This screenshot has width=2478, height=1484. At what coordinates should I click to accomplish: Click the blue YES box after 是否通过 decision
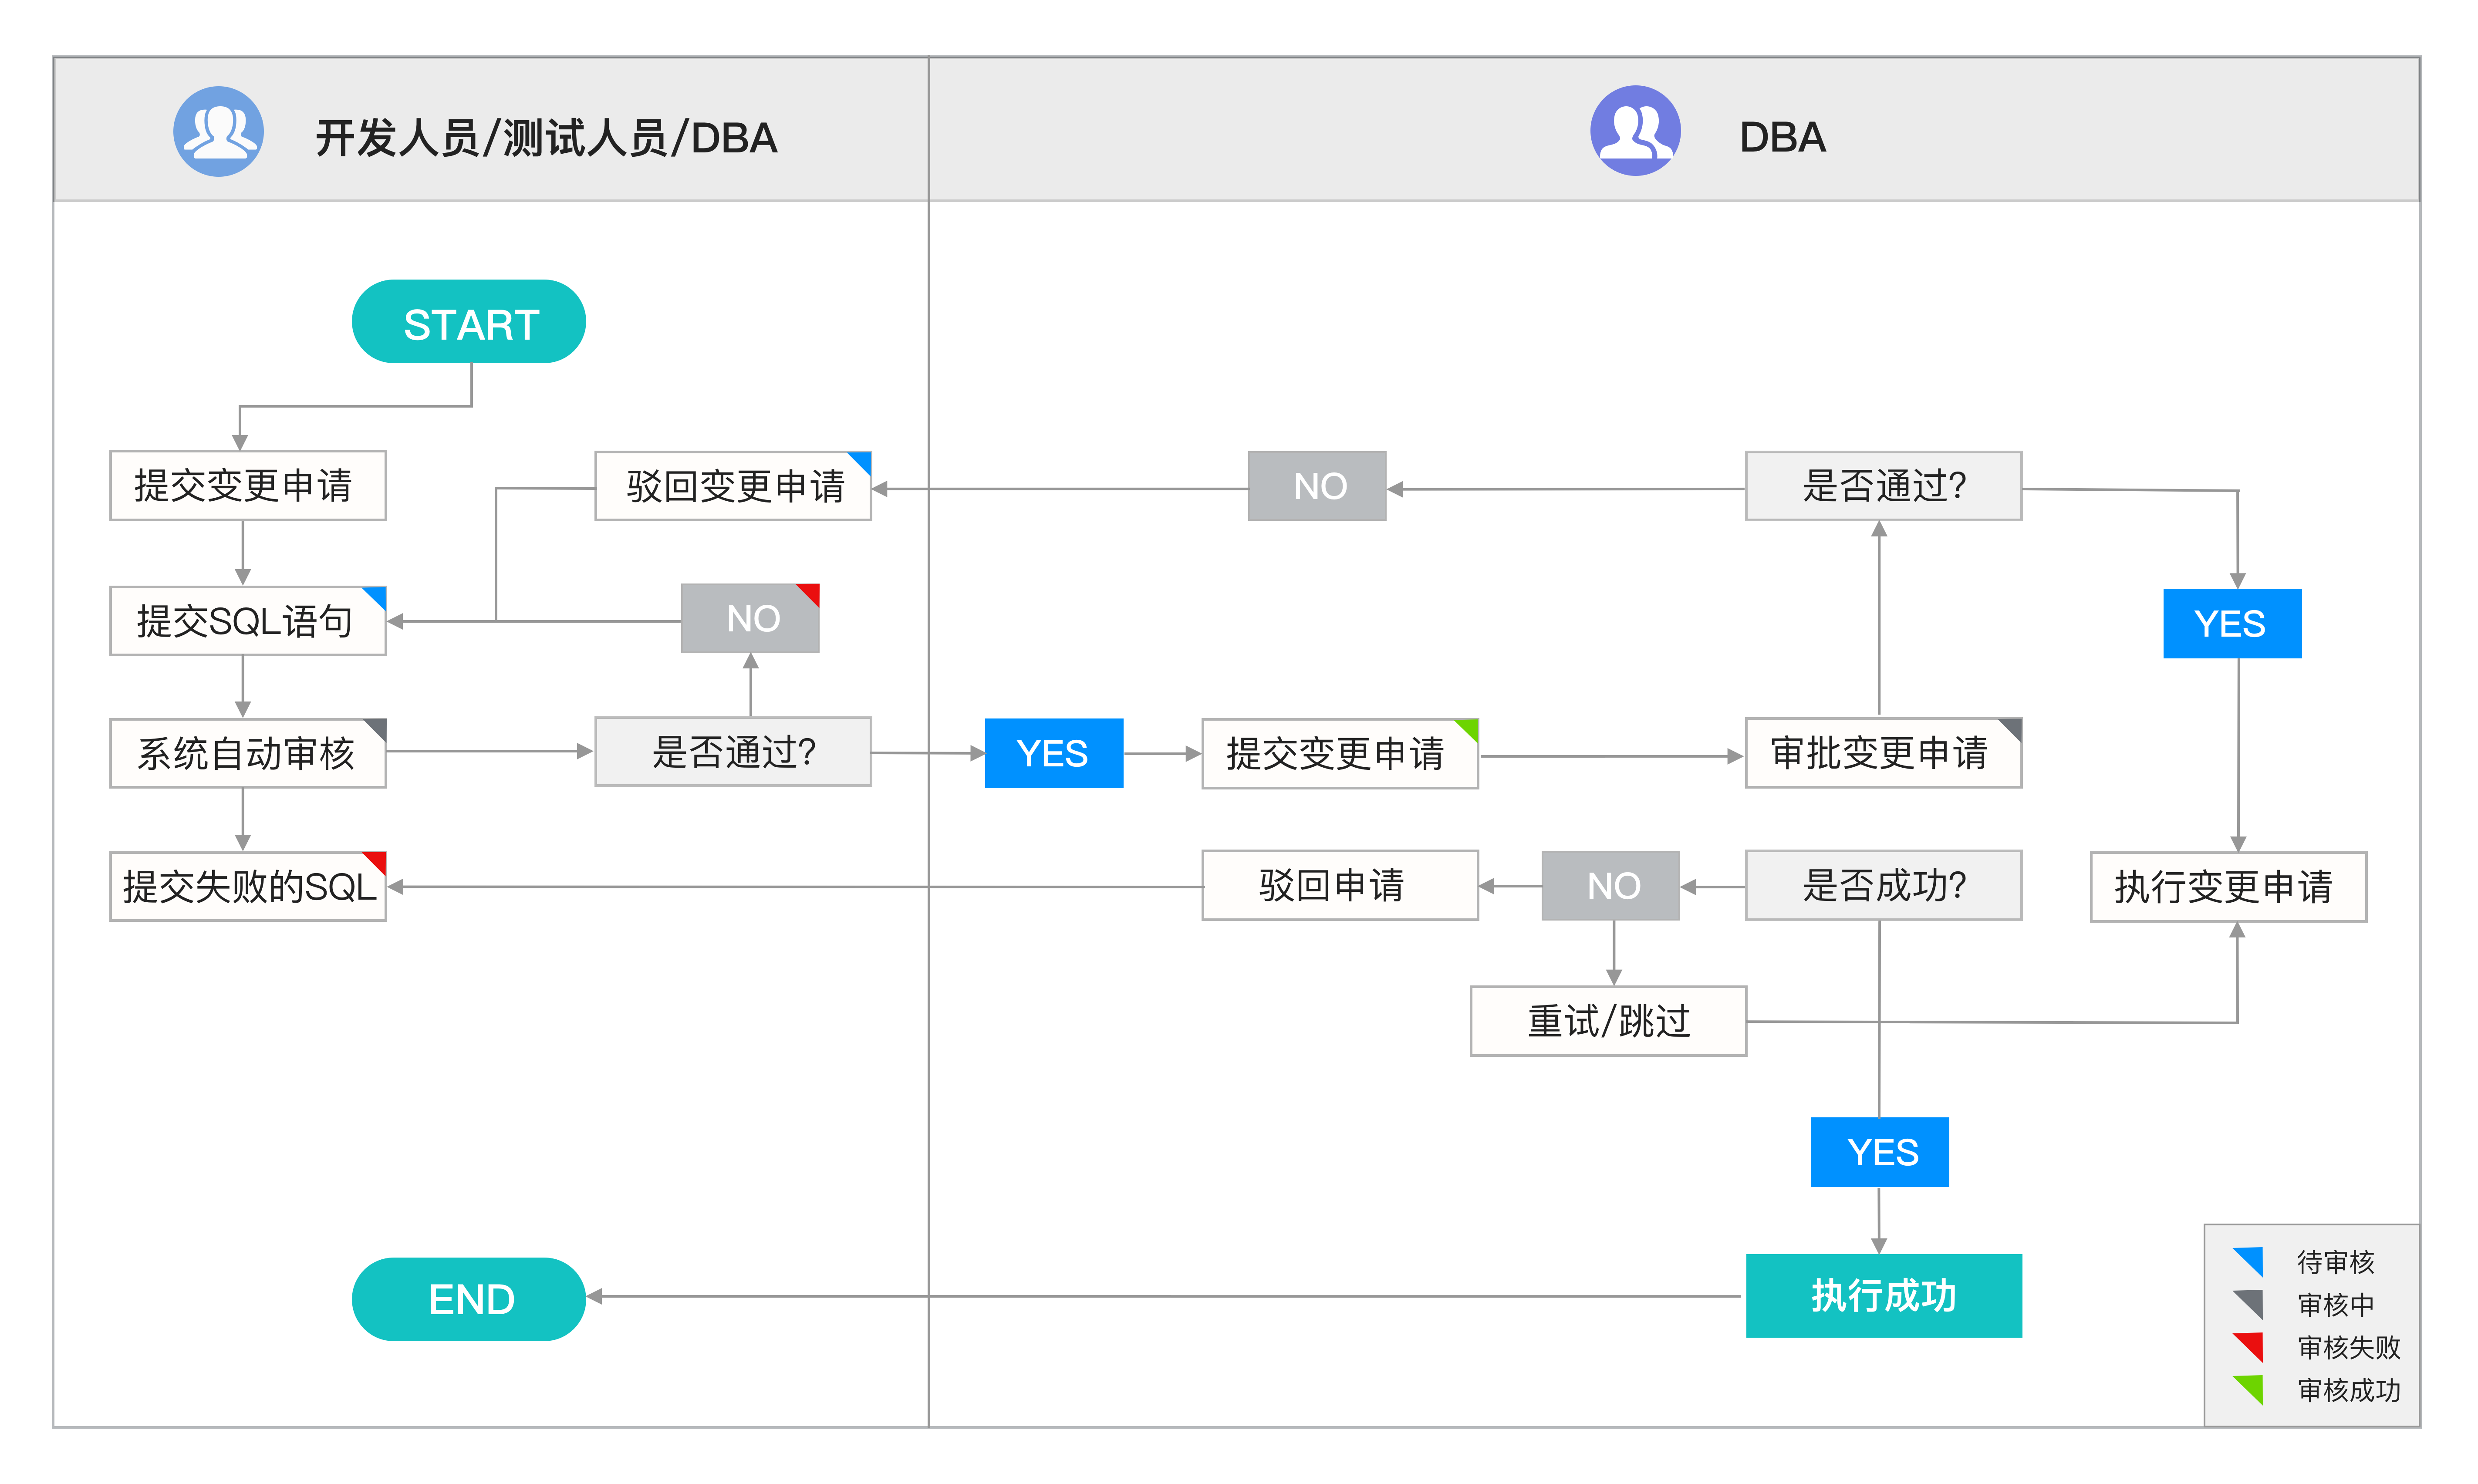coord(1053,753)
